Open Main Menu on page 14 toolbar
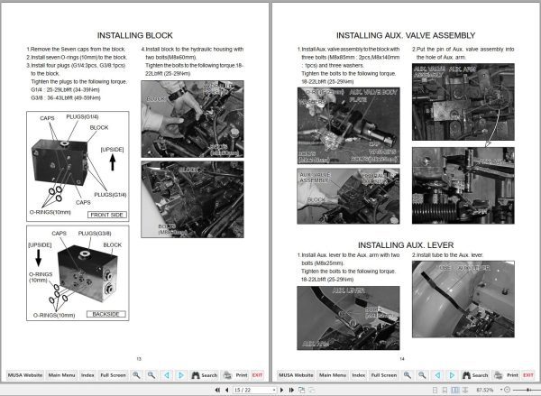 (x=333, y=375)
